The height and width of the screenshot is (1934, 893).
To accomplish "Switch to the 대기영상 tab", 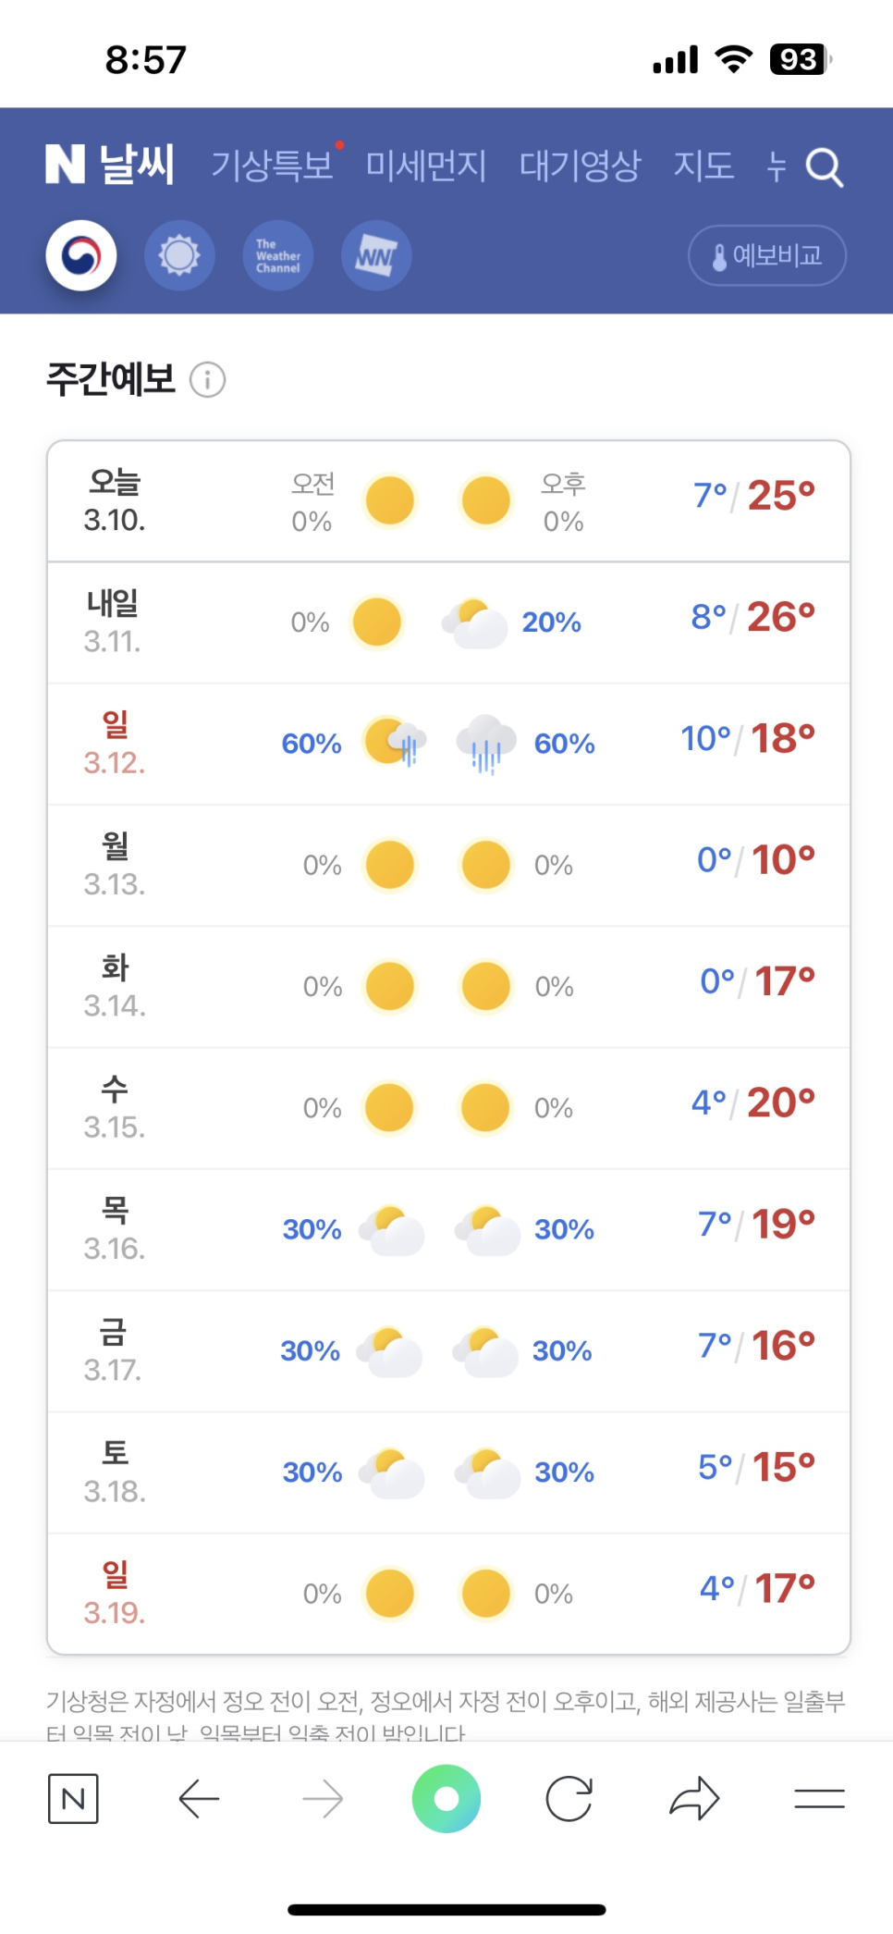I will point(580,166).
